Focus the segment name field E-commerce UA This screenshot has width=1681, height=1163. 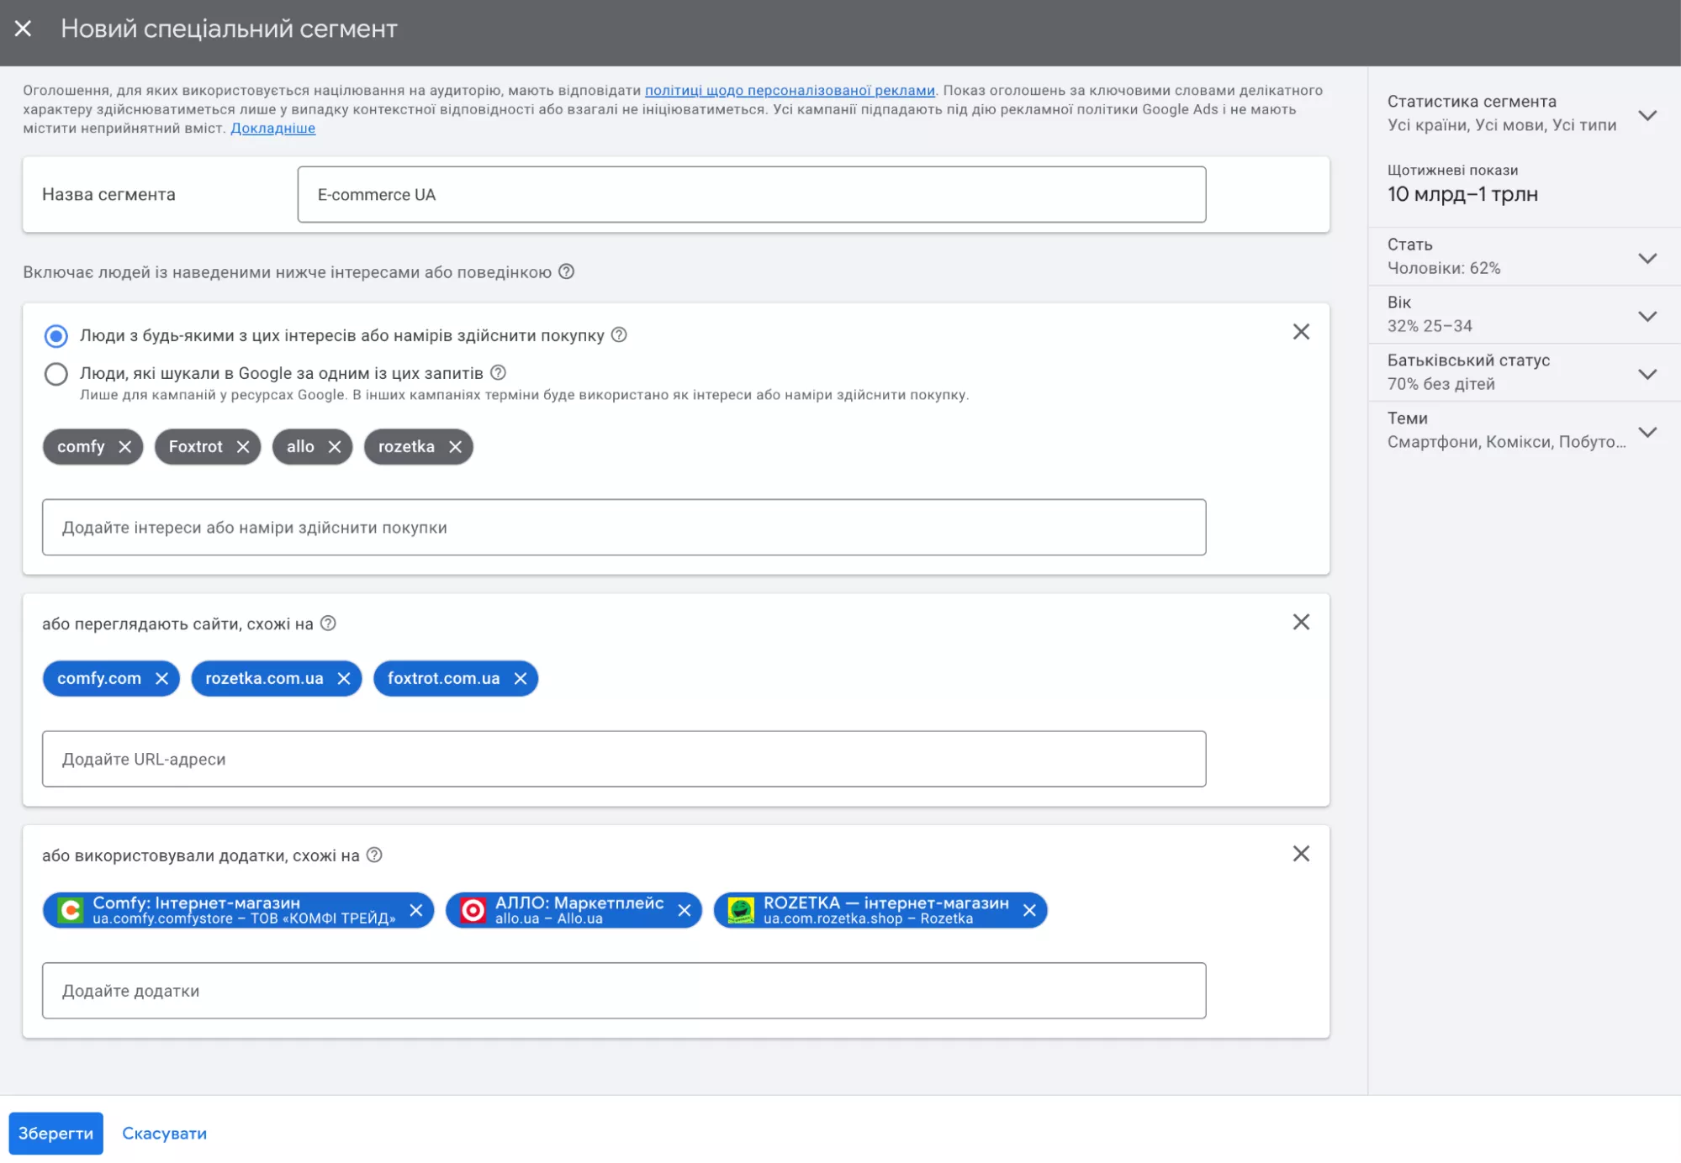click(752, 194)
